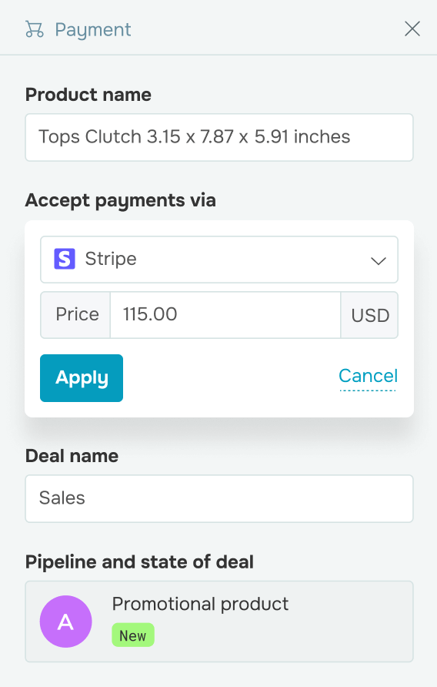Click the Sales deal name field

pyautogui.click(x=219, y=498)
